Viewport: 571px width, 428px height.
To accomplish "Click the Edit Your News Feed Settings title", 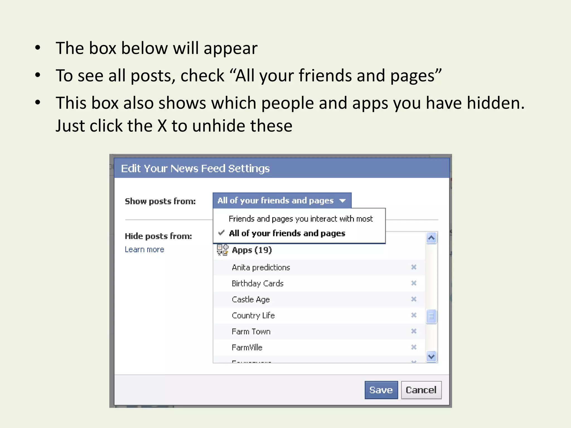I will pyautogui.click(x=195, y=168).
